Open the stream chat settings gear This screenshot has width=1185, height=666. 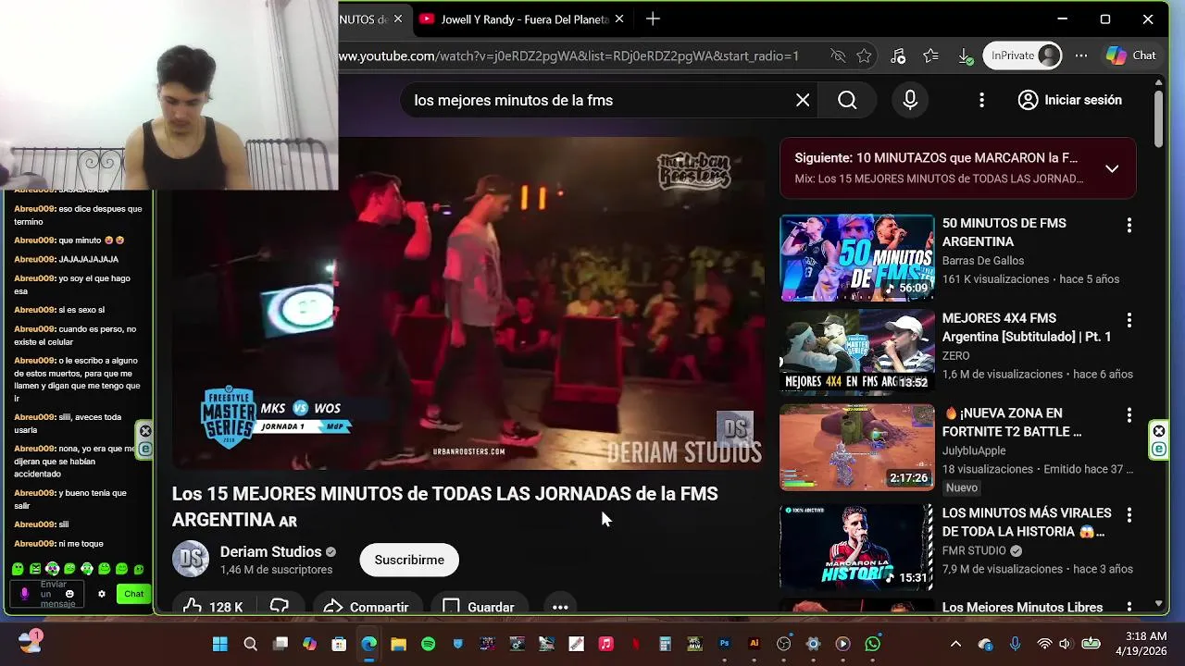point(102,594)
